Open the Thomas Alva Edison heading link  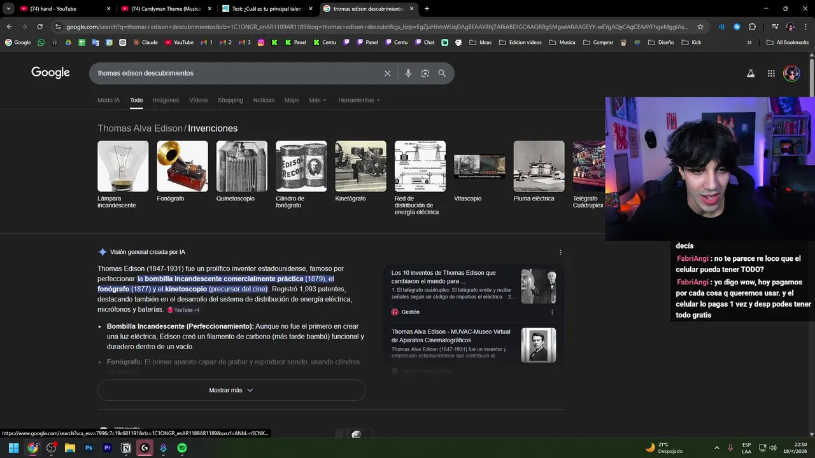pos(140,128)
